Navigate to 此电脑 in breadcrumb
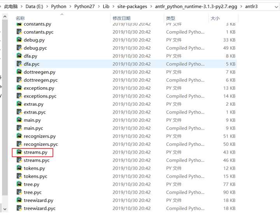 click(11, 7)
